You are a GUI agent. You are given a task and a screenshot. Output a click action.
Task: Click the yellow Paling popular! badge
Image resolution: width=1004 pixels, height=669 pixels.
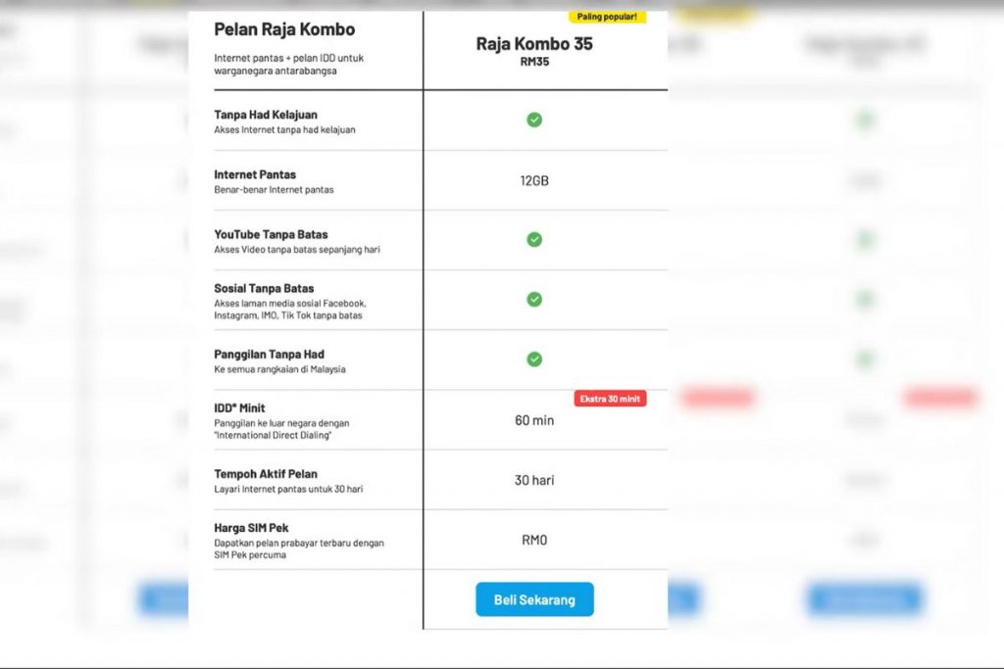tap(607, 17)
